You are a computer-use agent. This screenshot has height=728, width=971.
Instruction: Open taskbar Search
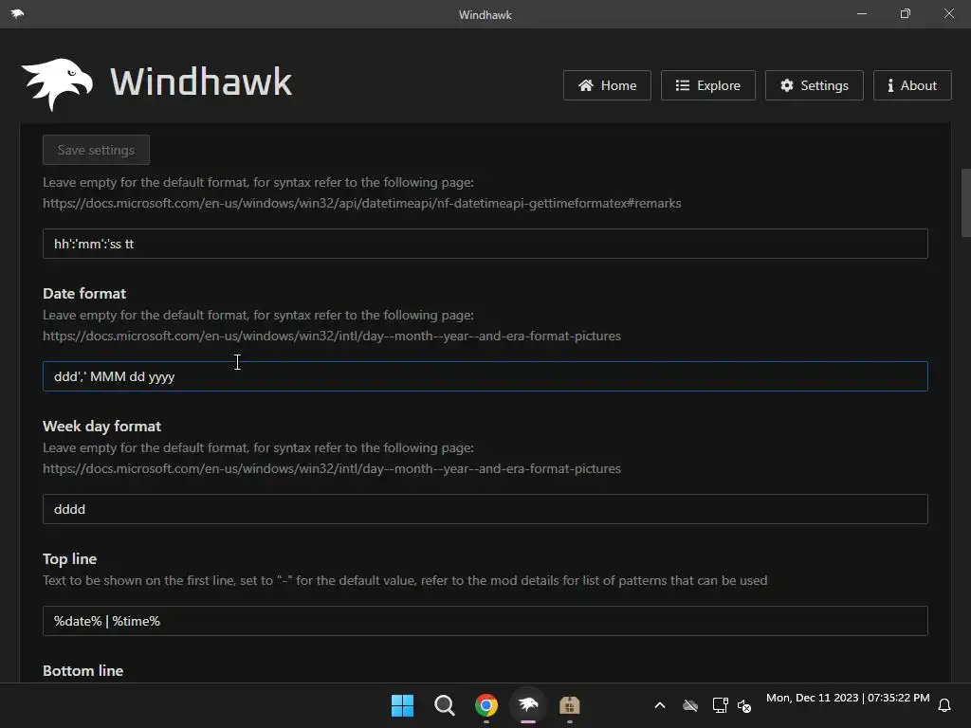pos(444,705)
